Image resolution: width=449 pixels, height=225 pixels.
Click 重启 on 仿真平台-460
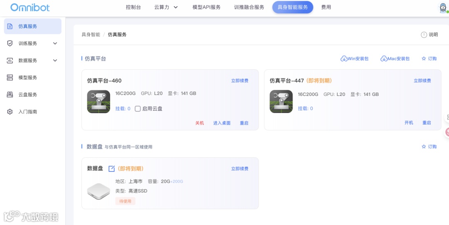(244, 123)
